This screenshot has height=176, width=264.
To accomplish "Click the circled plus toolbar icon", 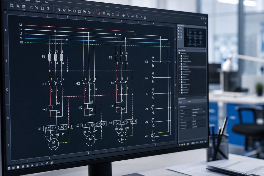I will [124, 16].
